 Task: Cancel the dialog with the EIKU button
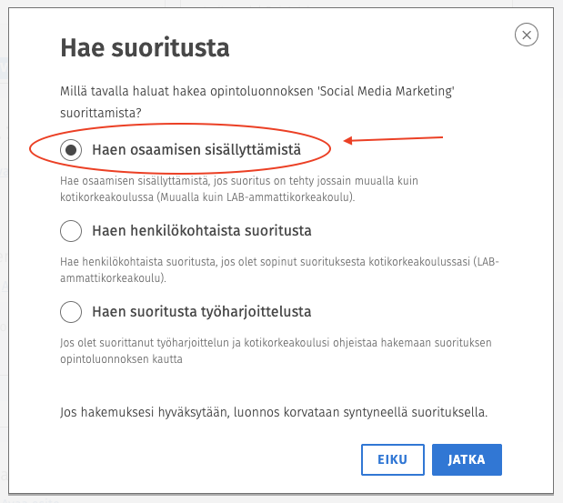[393, 459]
